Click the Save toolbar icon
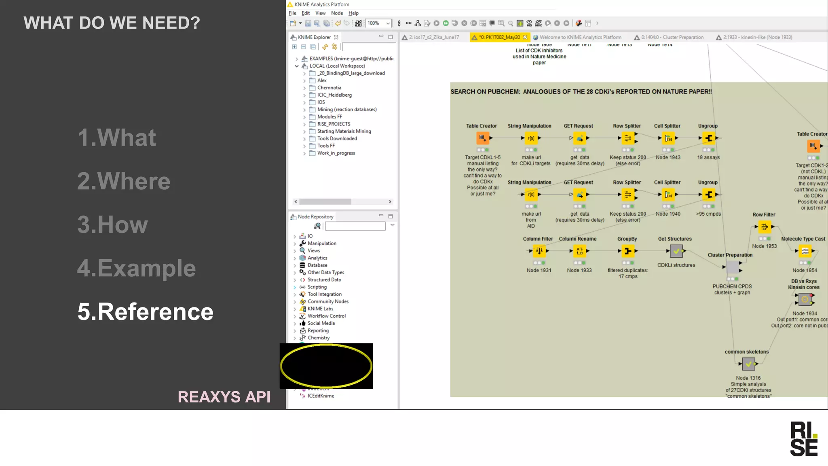The height and width of the screenshot is (466, 828). pyautogui.click(x=308, y=23)
